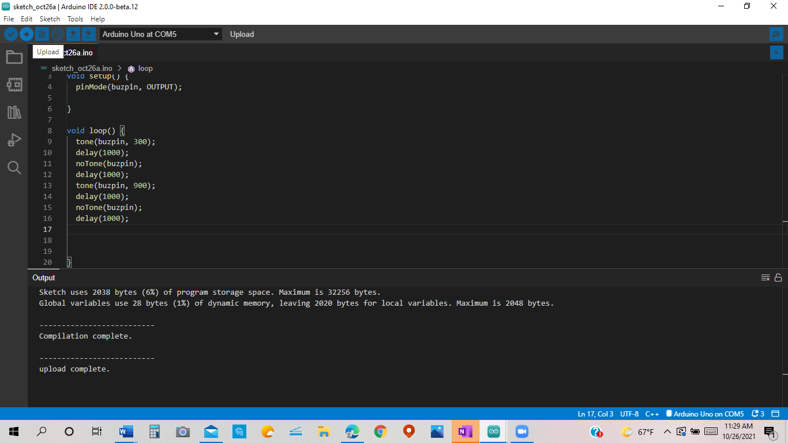Click the pinMode(buzpin, OUTPUT); code line
The image size is (788, 443).
coord(129,87)
